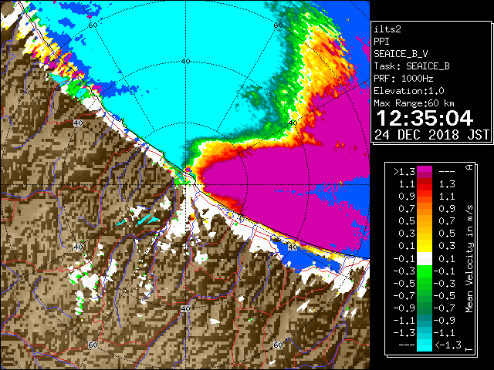
Task: Click the white near-zero band in legend
Action: pyautogui.click(x=425, y=259)
